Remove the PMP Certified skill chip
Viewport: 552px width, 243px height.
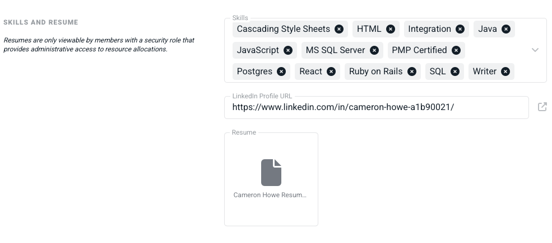(456, 50)
